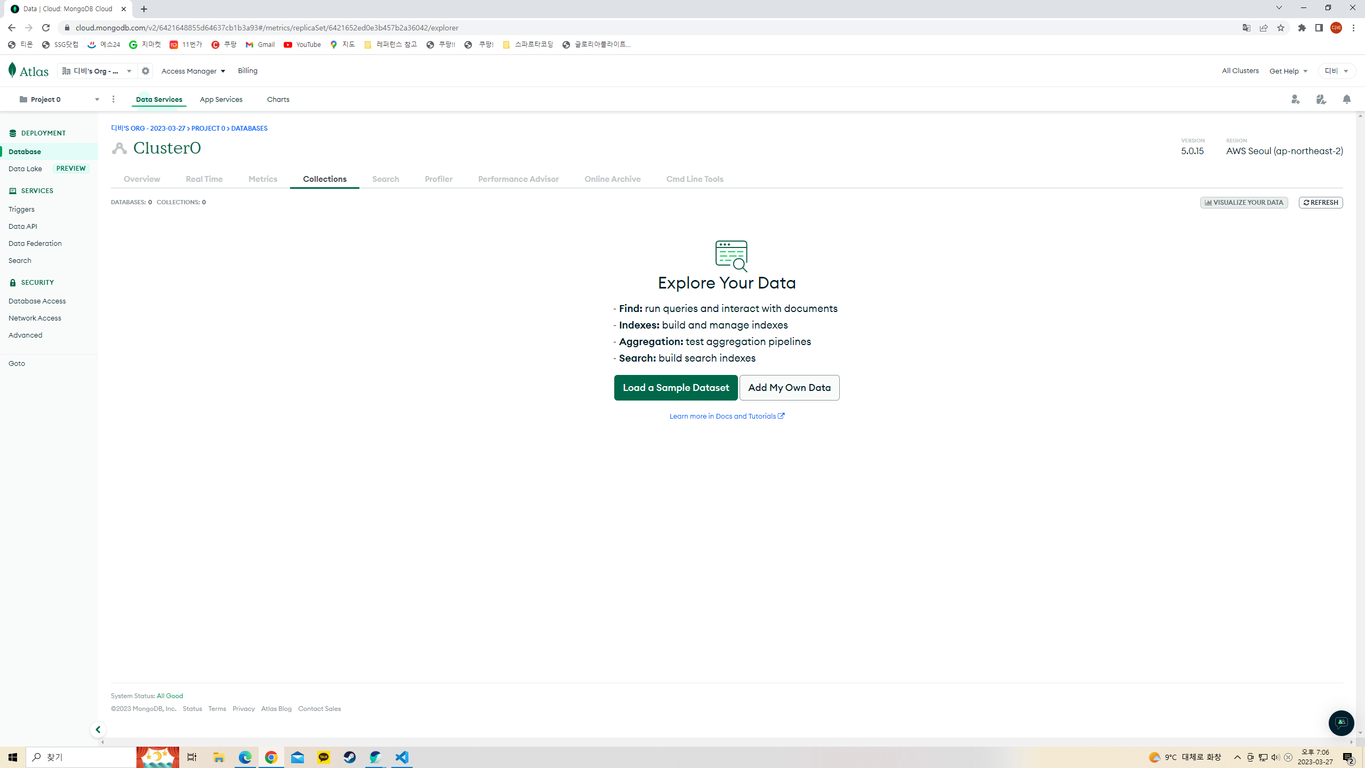Open the user account dropdown
1365x768 pixels.
pyautogui.click(x=1337, y=71)
